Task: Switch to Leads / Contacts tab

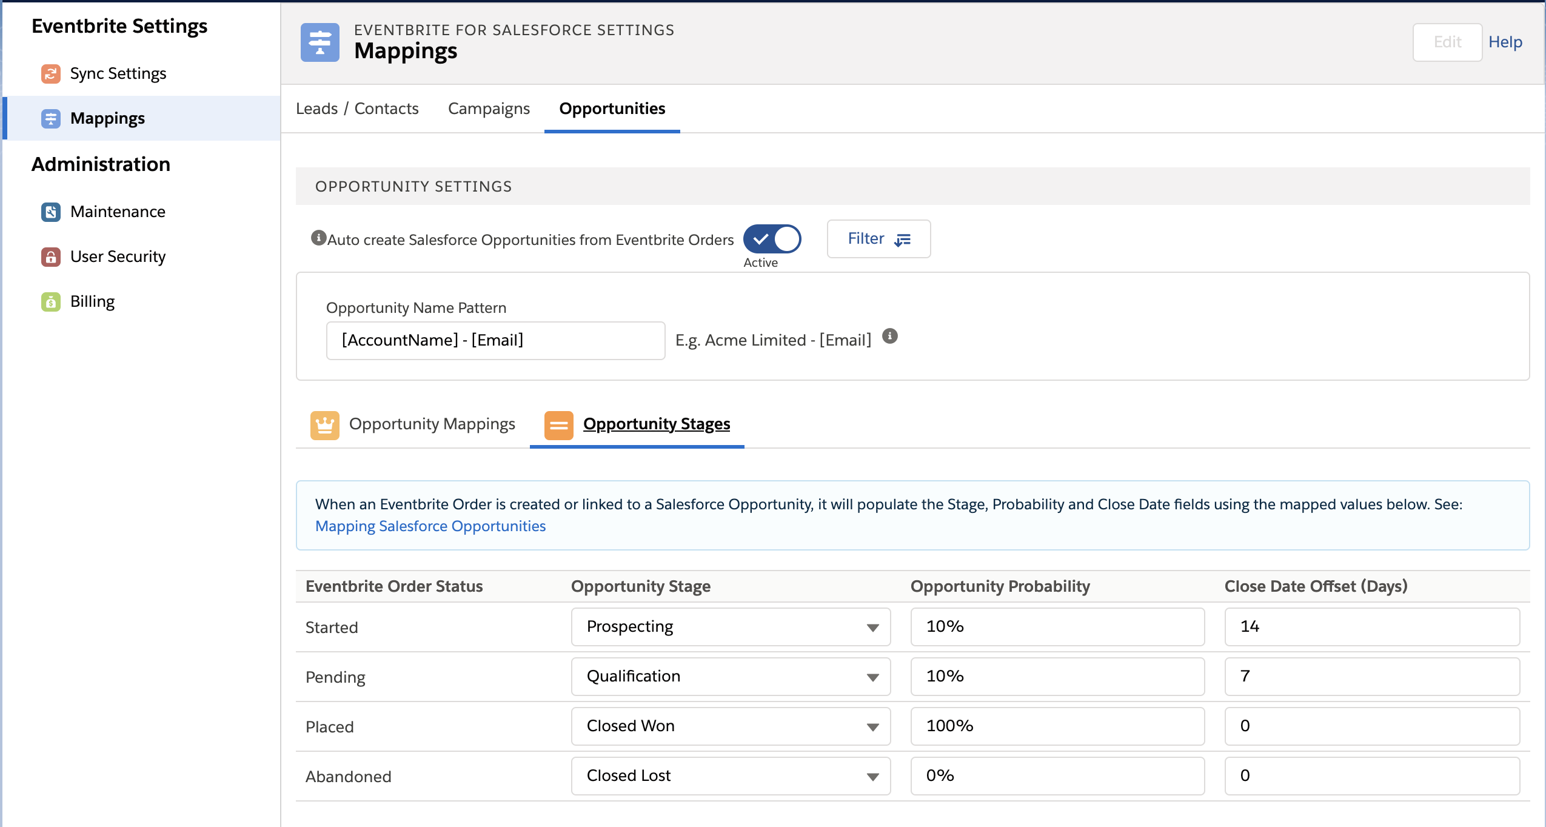Action: [x=357, y=109]
